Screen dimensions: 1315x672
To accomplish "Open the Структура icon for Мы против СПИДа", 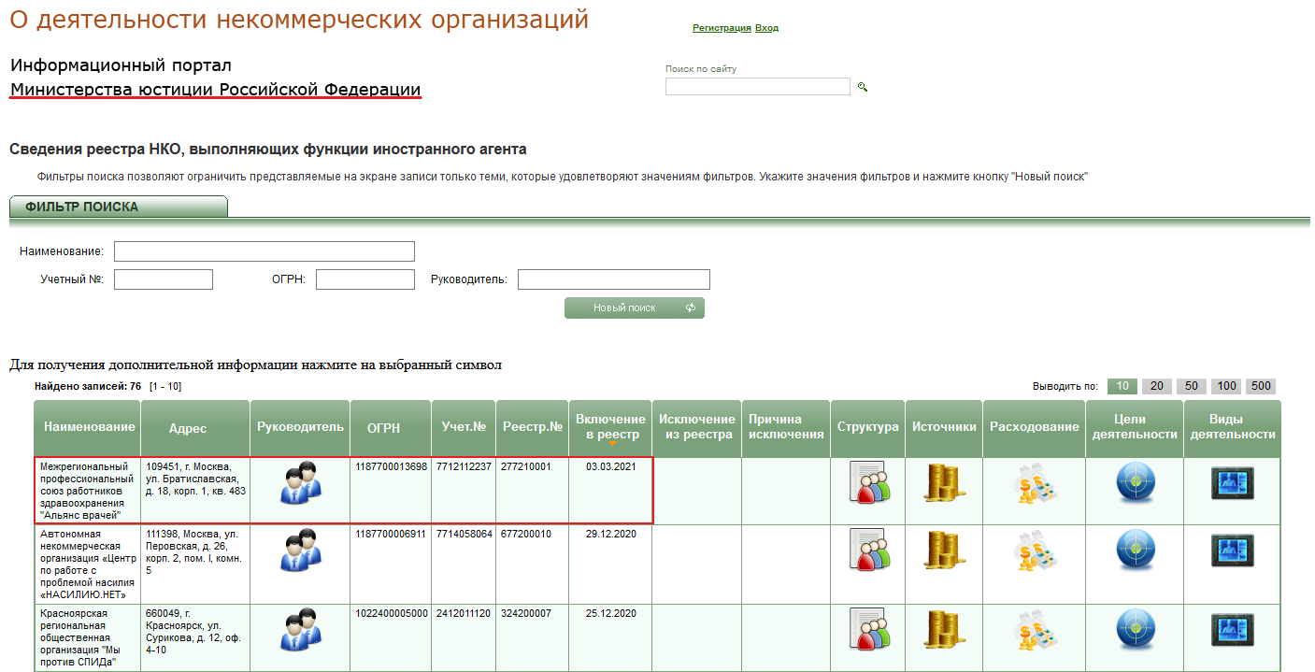I will [869, 629].
